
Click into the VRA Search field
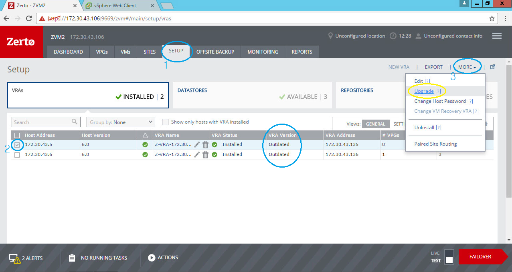(41, 122)
